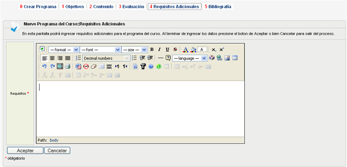
Task: Center align the text
Action: [x=52, y=58]
